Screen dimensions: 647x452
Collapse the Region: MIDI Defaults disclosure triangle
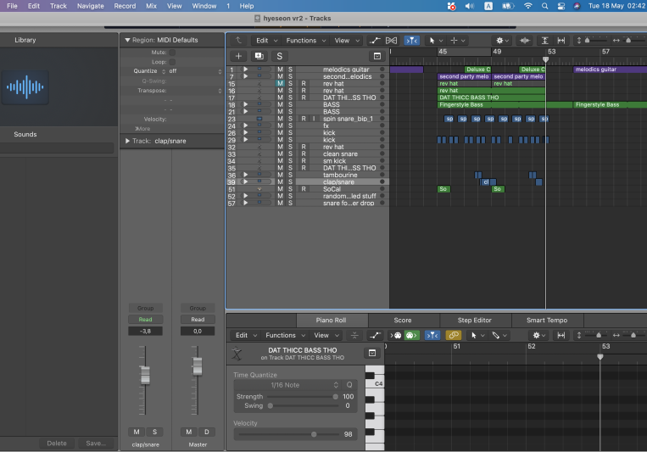[127, 40]
